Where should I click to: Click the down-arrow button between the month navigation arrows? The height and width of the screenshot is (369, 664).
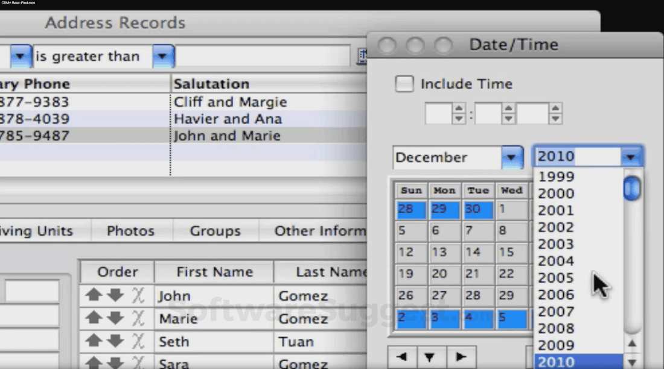(431, 356)
